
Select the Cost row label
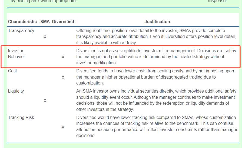(x=12, y=71)
